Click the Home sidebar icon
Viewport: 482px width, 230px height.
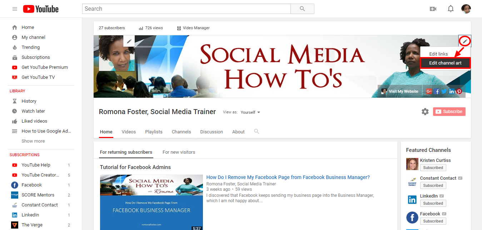coord(15,27)
